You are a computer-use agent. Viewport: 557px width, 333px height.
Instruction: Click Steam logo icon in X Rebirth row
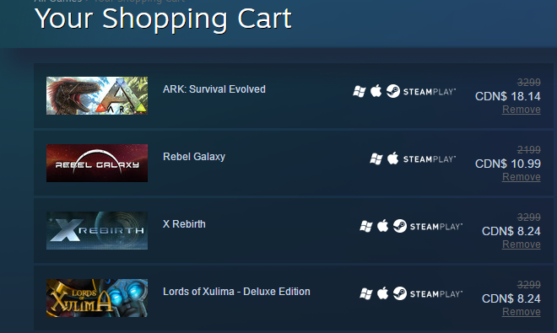400,226
